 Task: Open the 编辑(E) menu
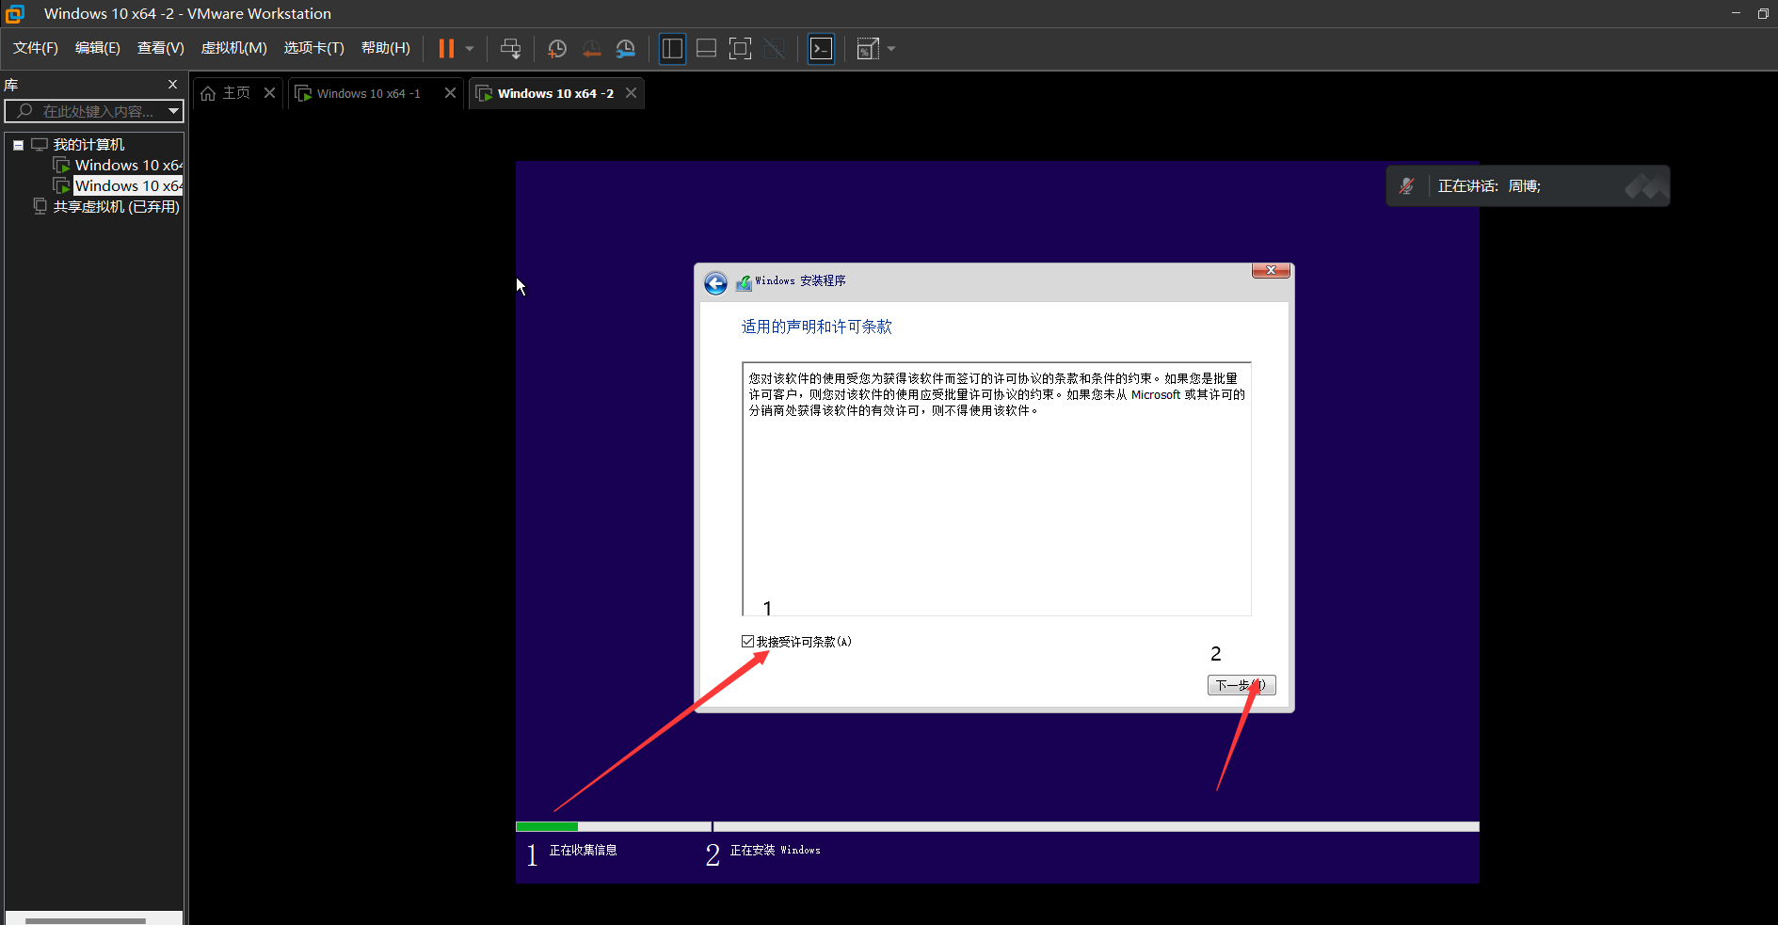98,48
